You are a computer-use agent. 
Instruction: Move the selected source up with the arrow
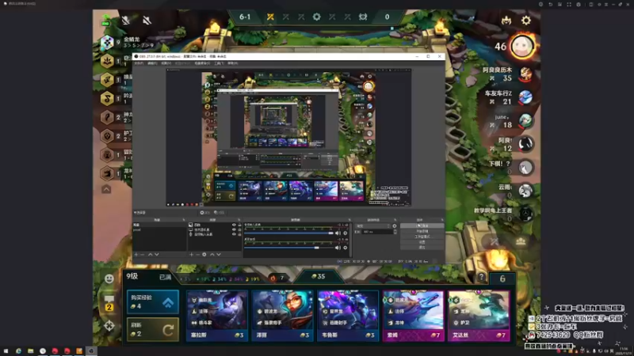click(x=212, y=255)
